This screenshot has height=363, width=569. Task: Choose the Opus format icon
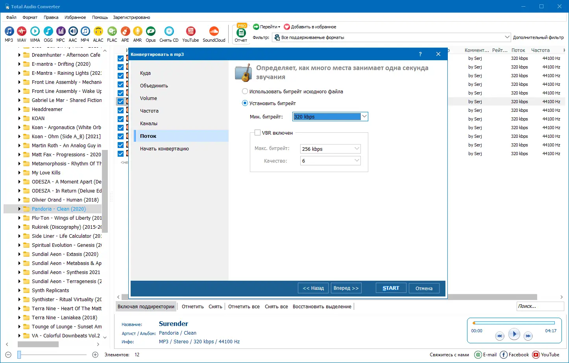(x=151, y=31)
